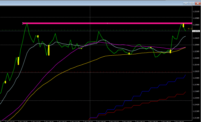Click price scale value 1.22505

pyautogui.click(x=196, y=45)
